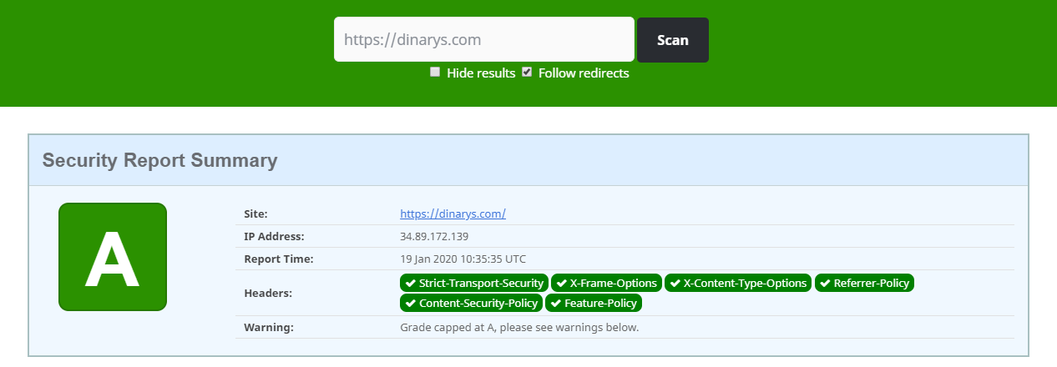Click the IP address 34.89.172.139
Image resolution: width=1057 pixels, height=367 pixels.
point(434,236)
